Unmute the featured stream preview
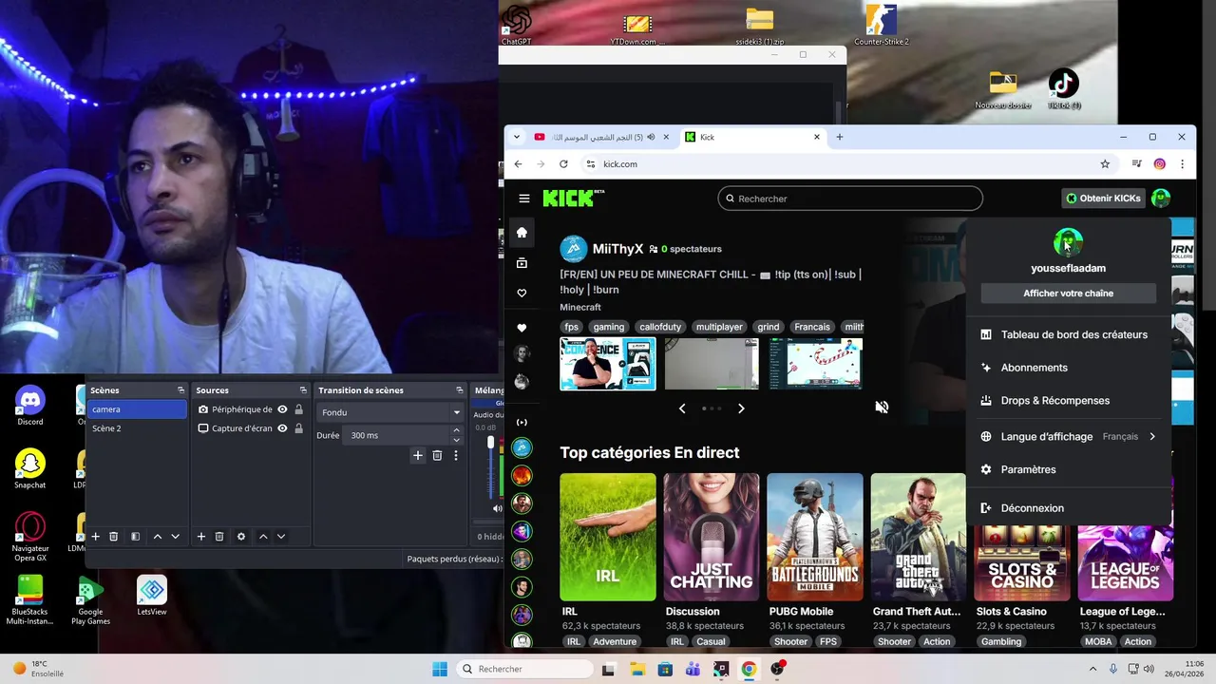The width and height of the screenshot is (1216, 684). 882,407
